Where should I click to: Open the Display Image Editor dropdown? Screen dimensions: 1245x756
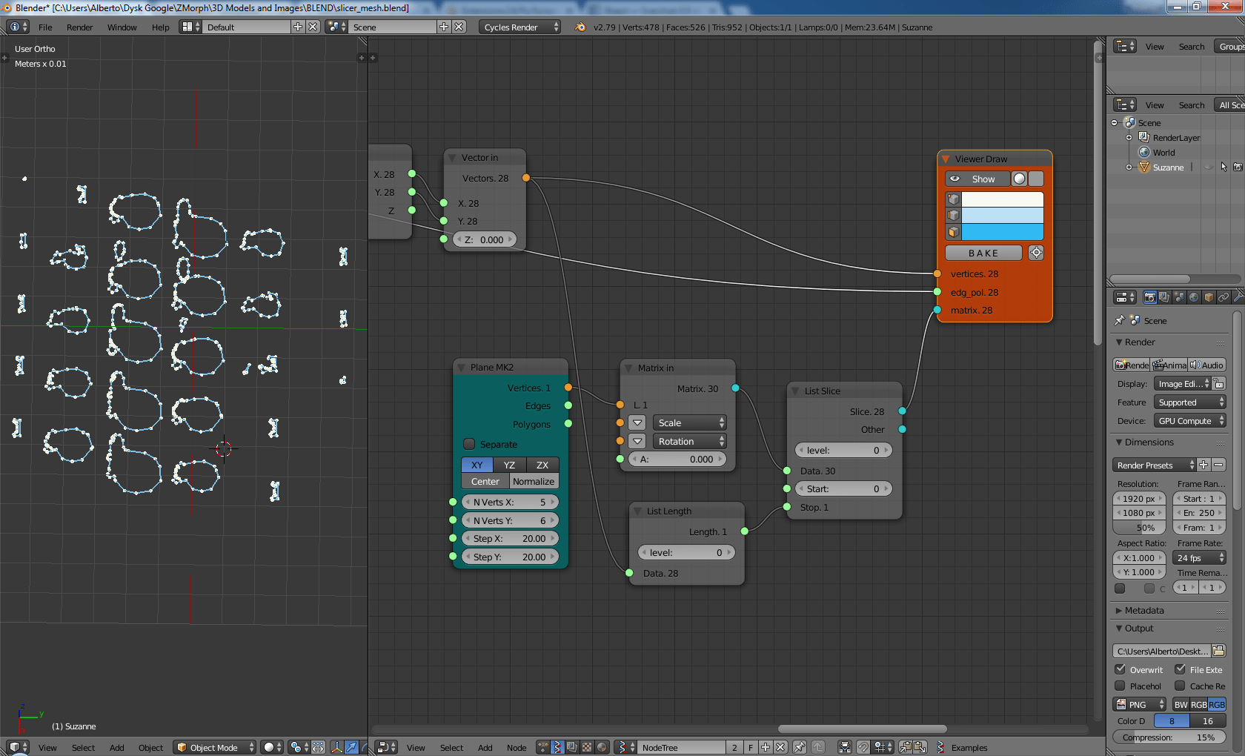(x=1183, y=383)
